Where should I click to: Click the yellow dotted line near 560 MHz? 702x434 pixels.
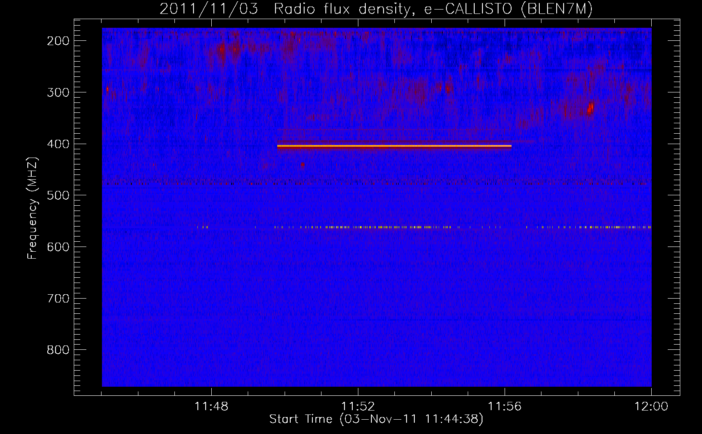[424, 227]
